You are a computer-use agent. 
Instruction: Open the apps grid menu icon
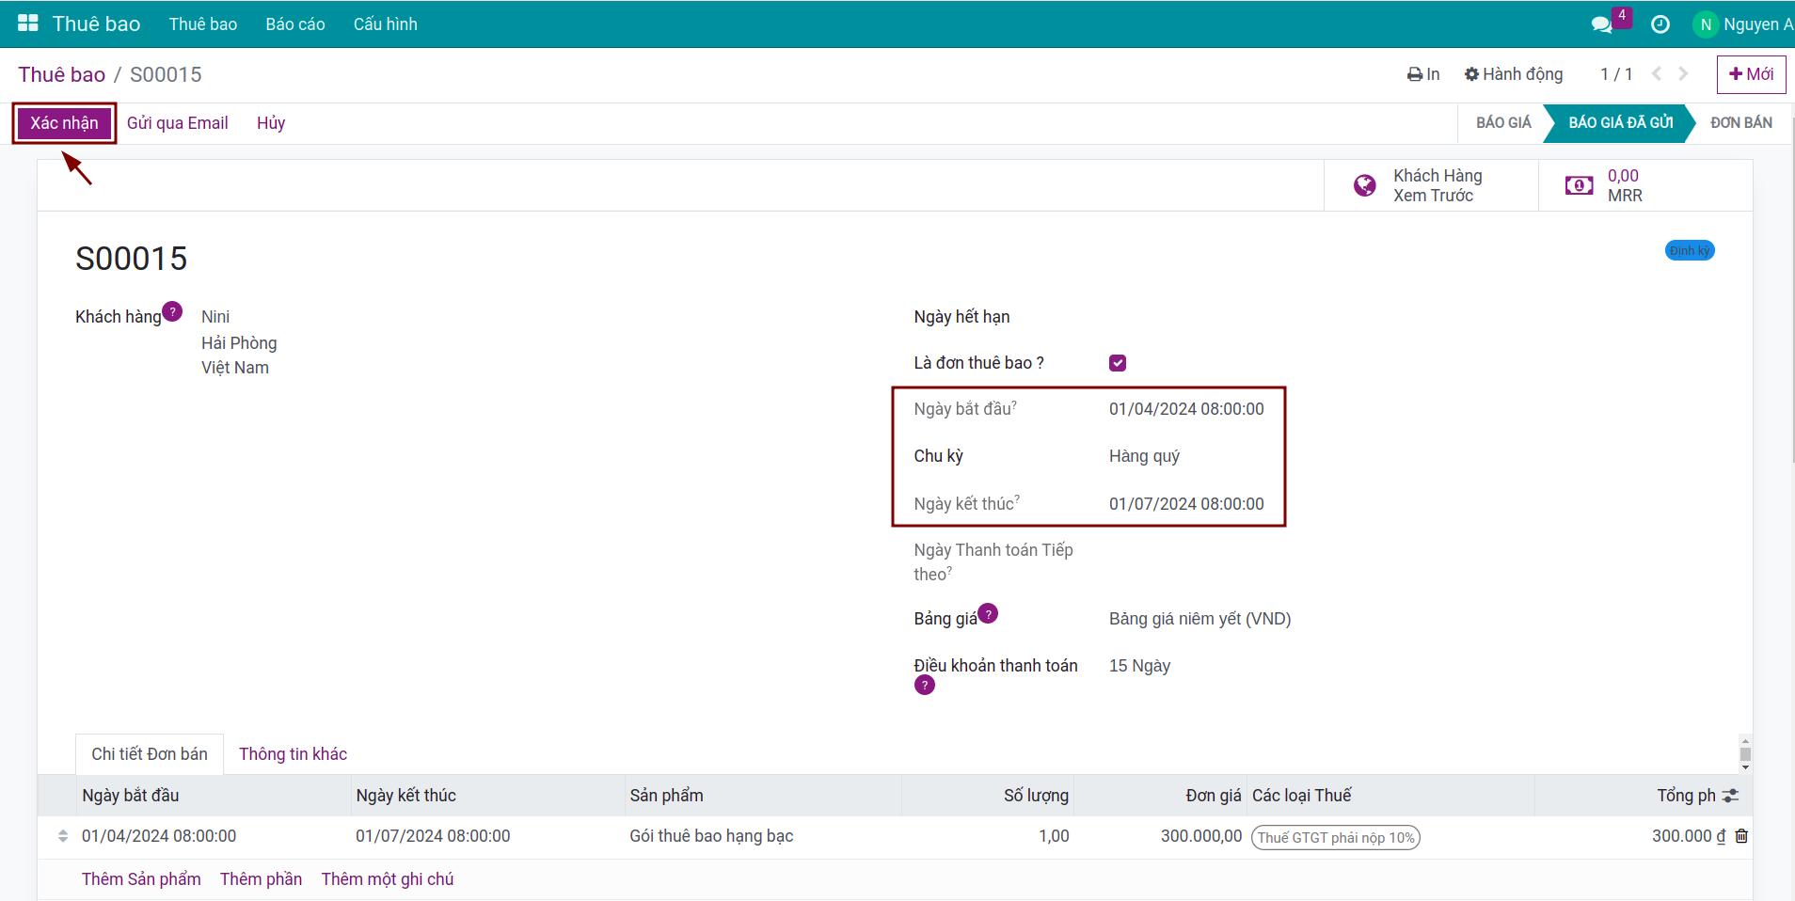tap(28, 24)
